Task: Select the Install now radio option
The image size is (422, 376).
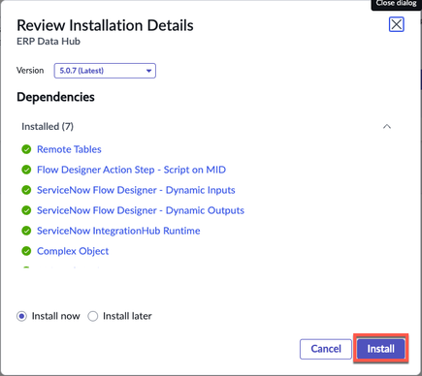Action: [21, 316]
